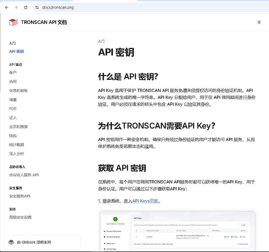
Task: Click the browser back arrow
Action: tap(7, 7)
